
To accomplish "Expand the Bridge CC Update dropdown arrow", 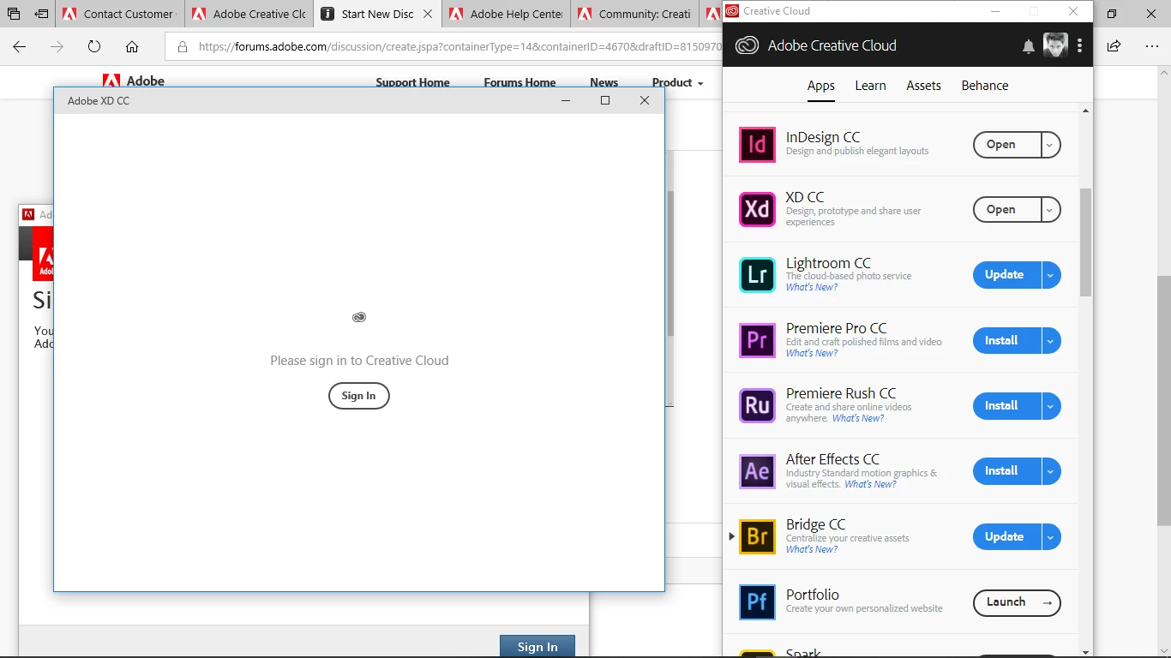I will pyautogui.click(x=1051, y=537).
